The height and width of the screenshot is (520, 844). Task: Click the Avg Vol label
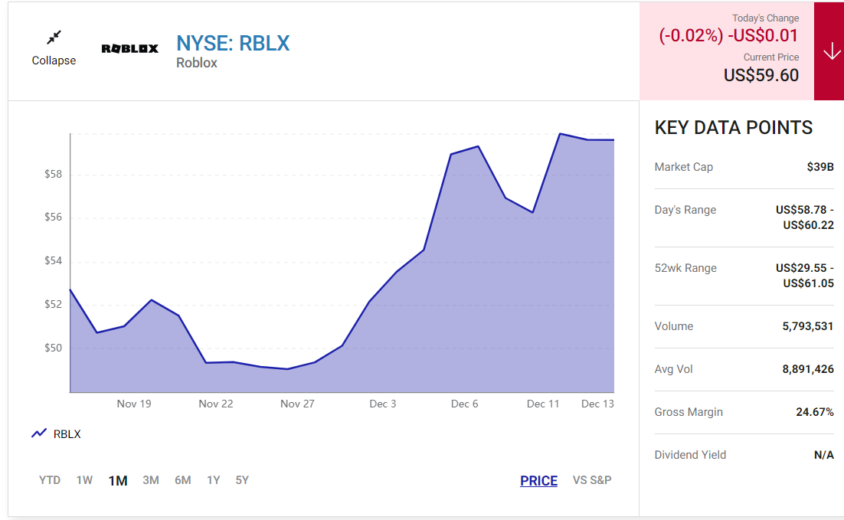pos(673,369)
